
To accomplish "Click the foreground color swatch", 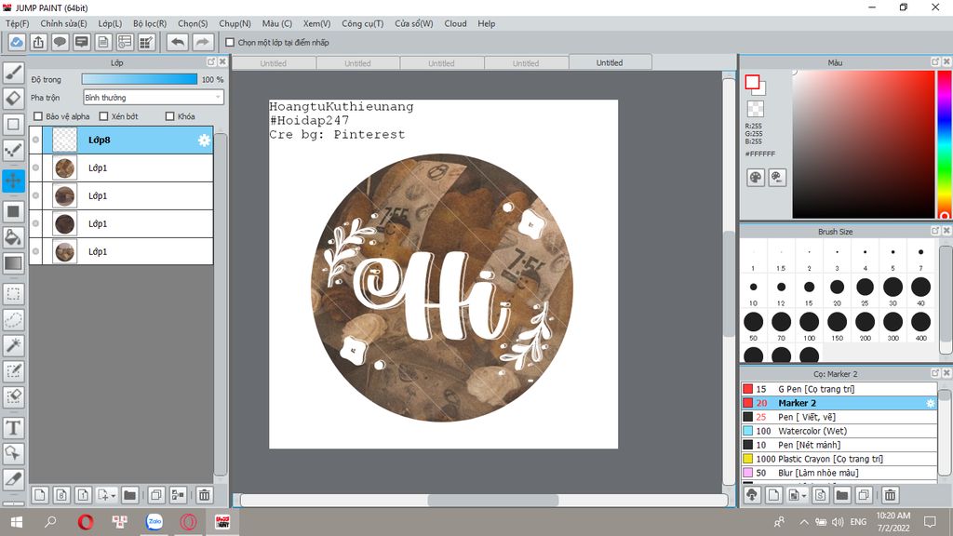I will (x=752, y=82).
